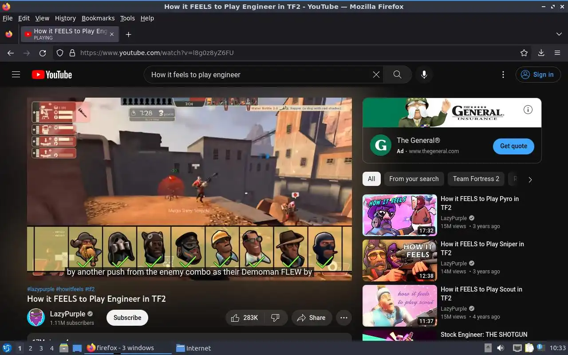This screenshot has width=568, height=355.
Task: Open Firefox downloads panel
Action: (x=541, y=53)
